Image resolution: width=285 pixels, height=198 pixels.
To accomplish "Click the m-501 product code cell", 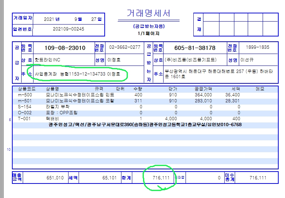I will [26, 101].
